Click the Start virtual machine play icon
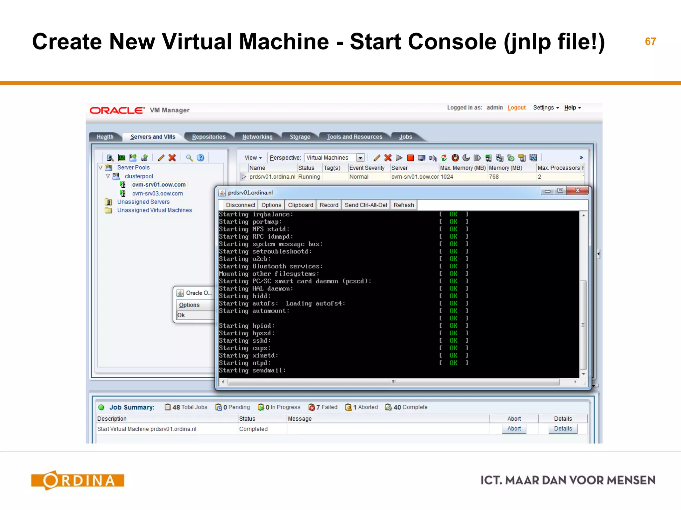The image size is (681, 510). pyautogui.click(x=399, y=158)
